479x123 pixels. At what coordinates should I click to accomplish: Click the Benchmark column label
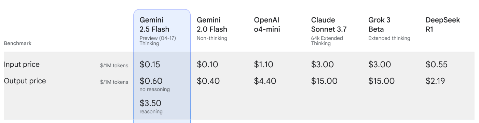[x=17, y=43]
